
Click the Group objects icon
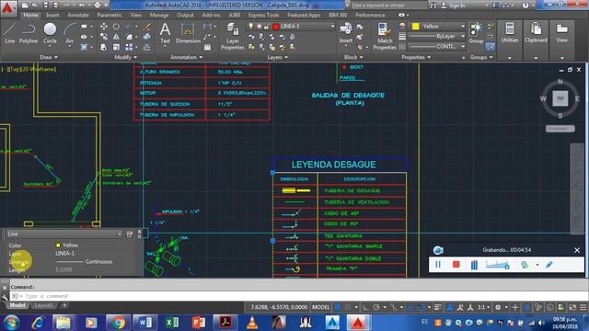pos(476,33)
